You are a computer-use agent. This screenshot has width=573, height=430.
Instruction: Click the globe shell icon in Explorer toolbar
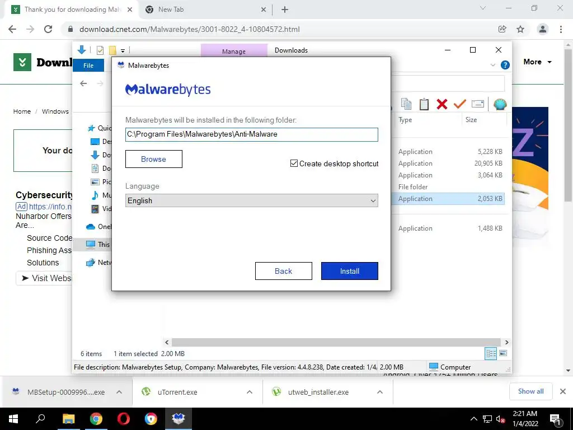point(500,105)
